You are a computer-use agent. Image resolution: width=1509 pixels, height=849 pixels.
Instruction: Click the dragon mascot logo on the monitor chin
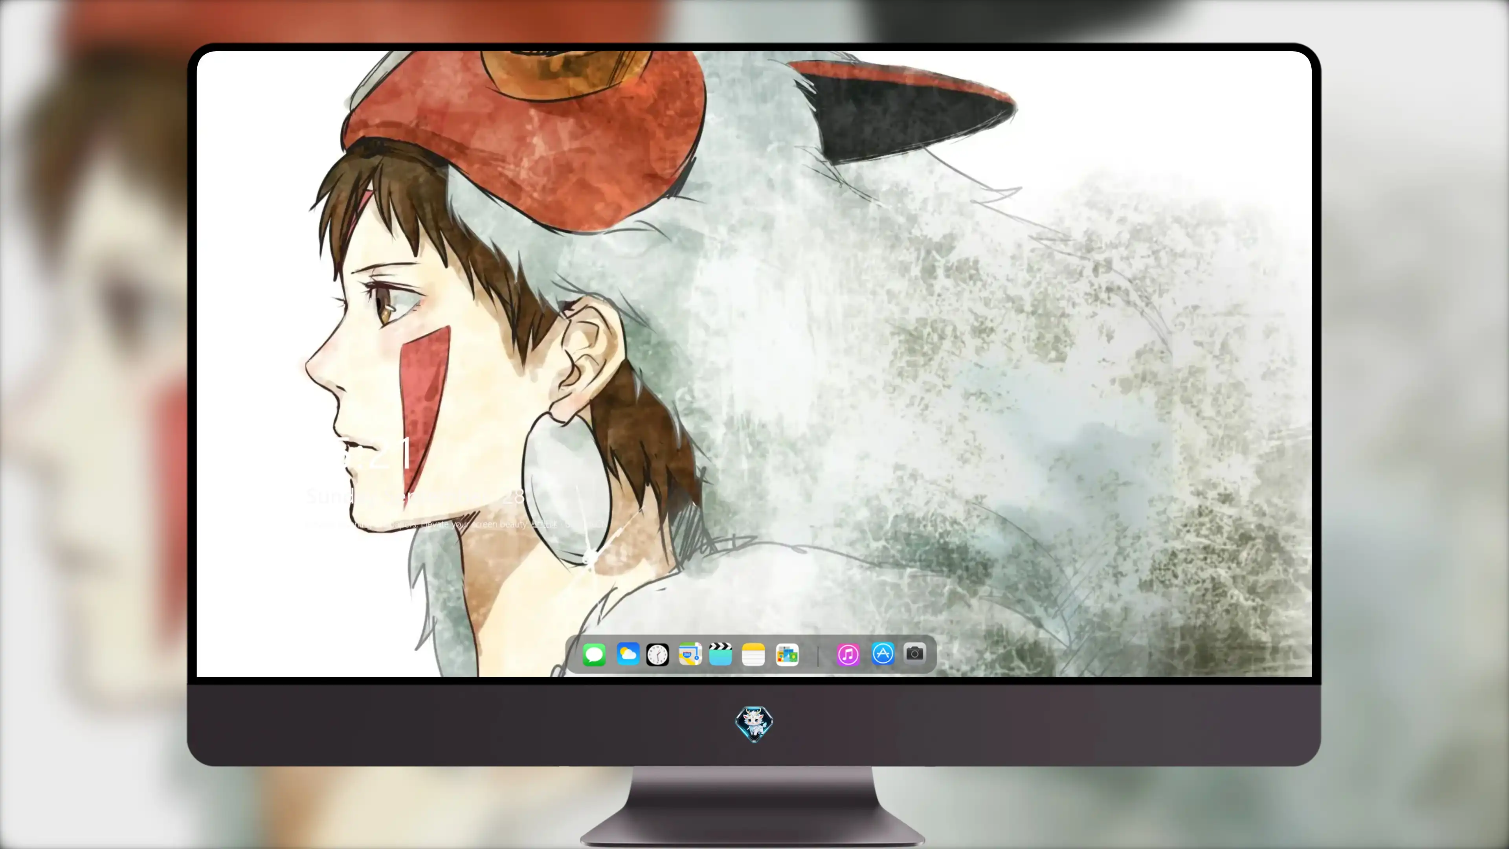pos(754,724)
